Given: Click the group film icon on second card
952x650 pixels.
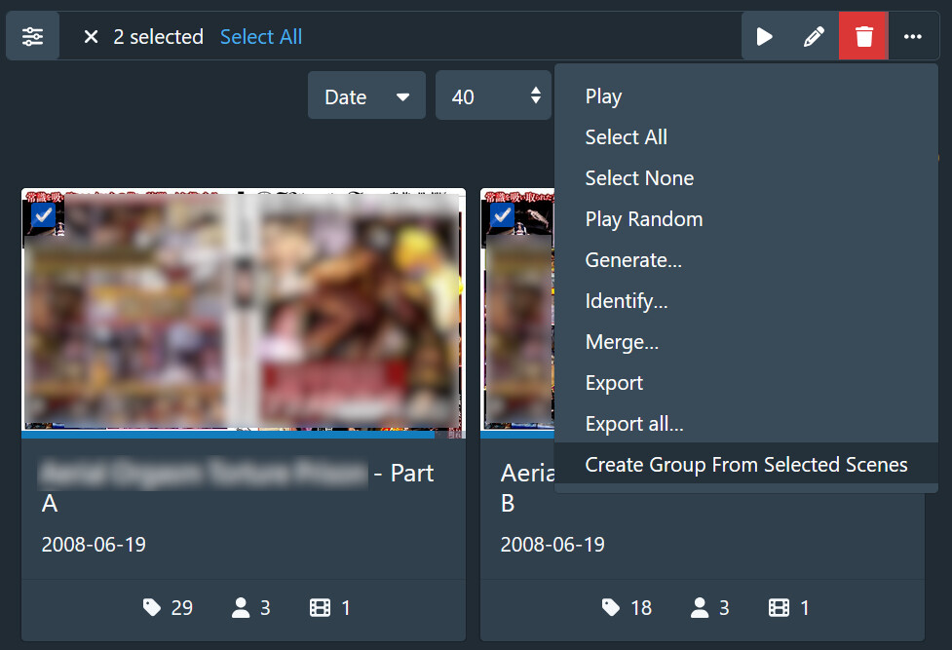Looking at the screenshot, I should [780, 608].
